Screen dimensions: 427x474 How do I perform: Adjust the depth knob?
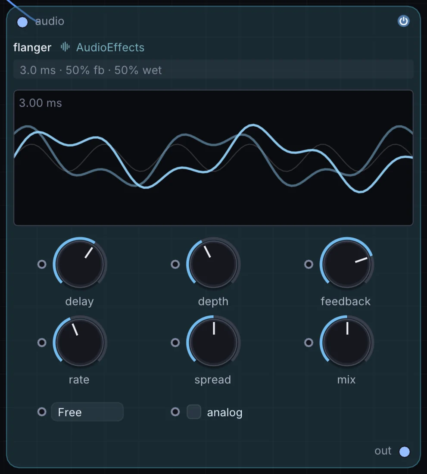click(x=213, y=264)
